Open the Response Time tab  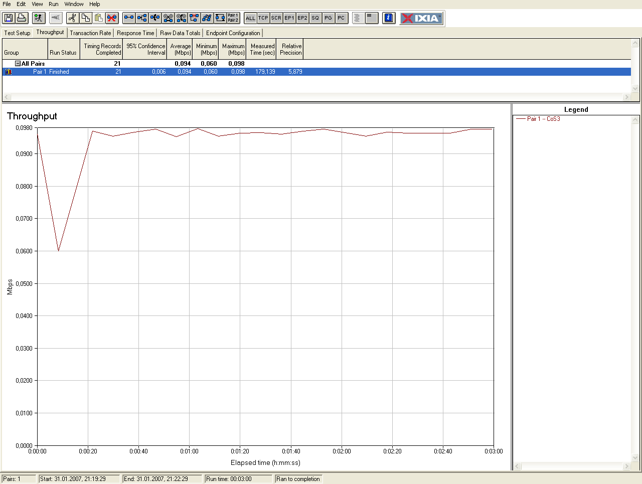(135, 33)
